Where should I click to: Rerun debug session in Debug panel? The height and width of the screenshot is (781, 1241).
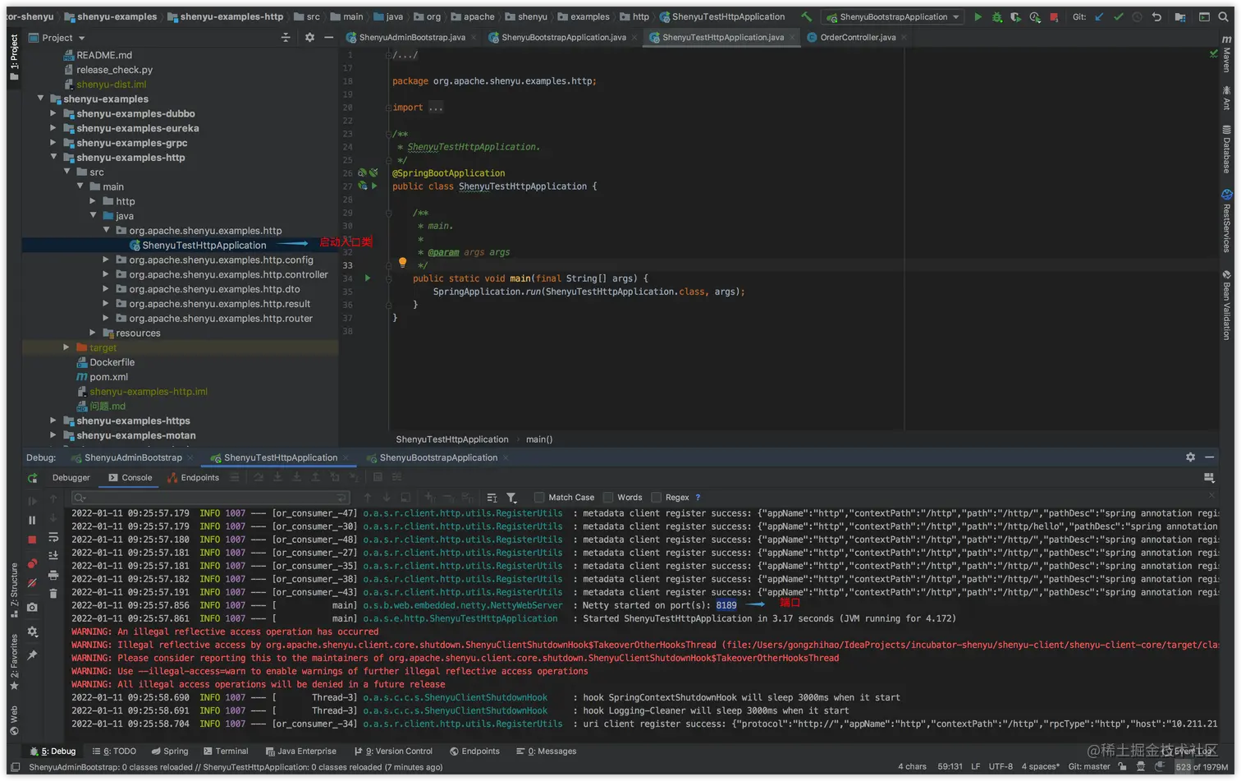[32, 478]
